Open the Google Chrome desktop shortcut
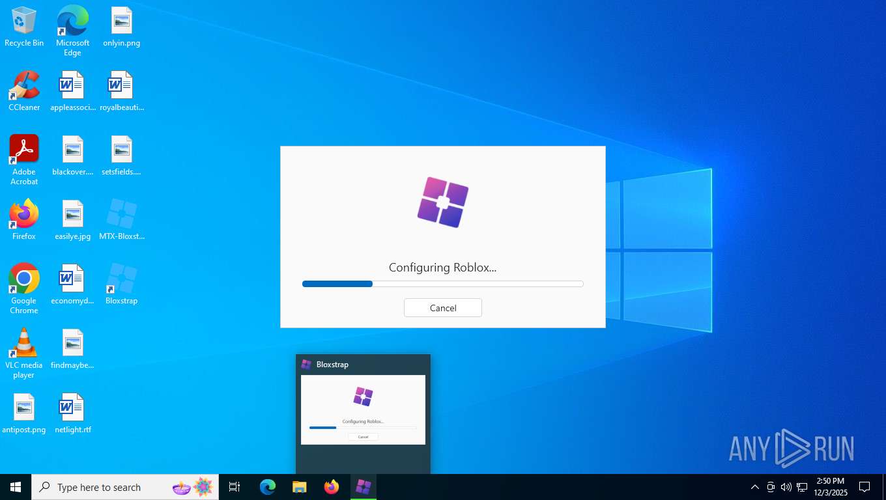Viewport: 886px width, 500px height. [24, 288]
